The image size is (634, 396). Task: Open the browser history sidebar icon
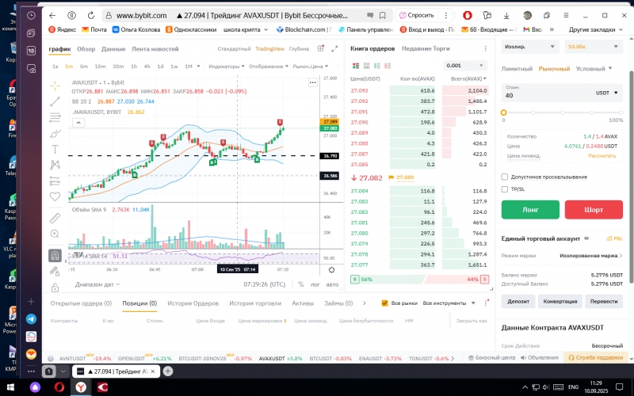(x=31, y=15)
